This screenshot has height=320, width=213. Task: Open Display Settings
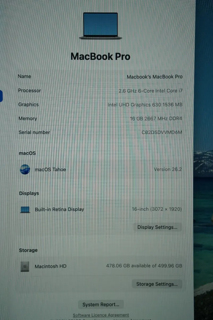pos(157,227)
